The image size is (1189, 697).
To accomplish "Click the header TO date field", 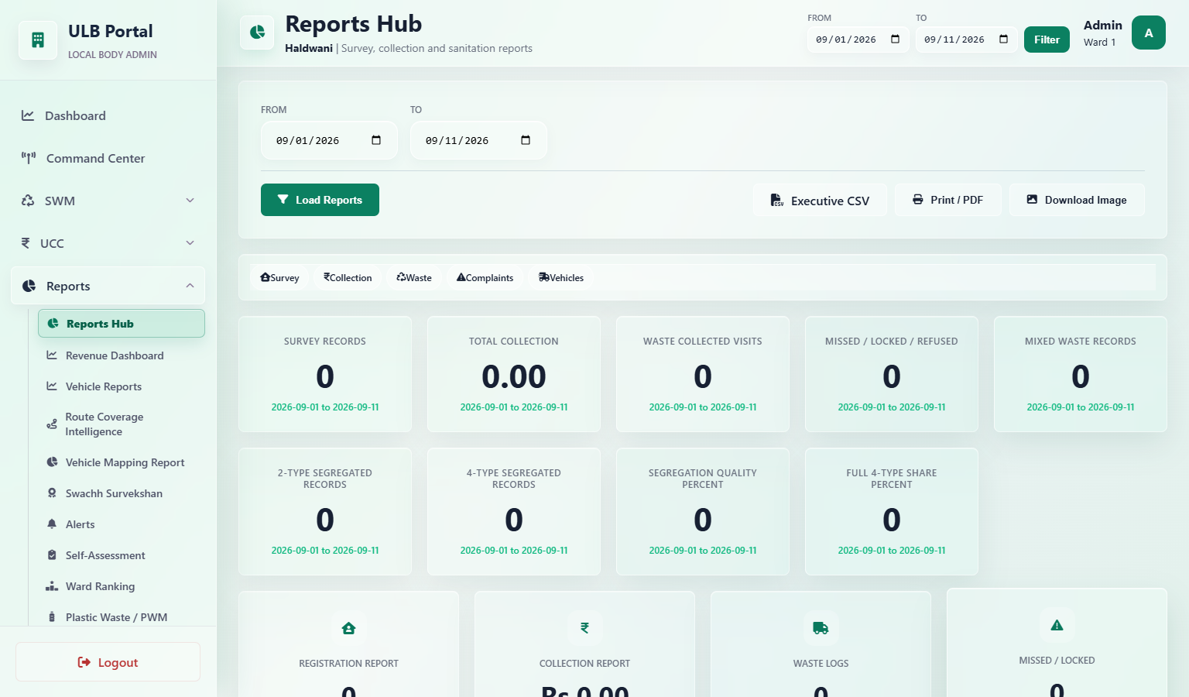I will click(966, 39).
